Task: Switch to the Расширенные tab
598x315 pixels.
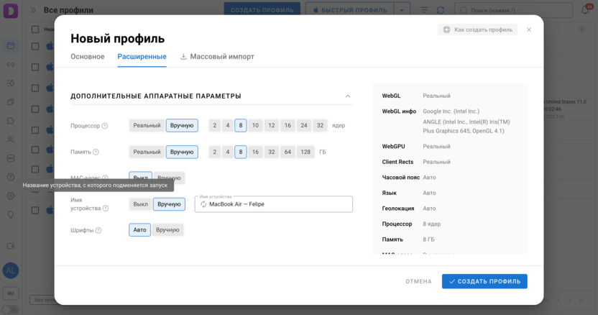Action: point(142,57)
